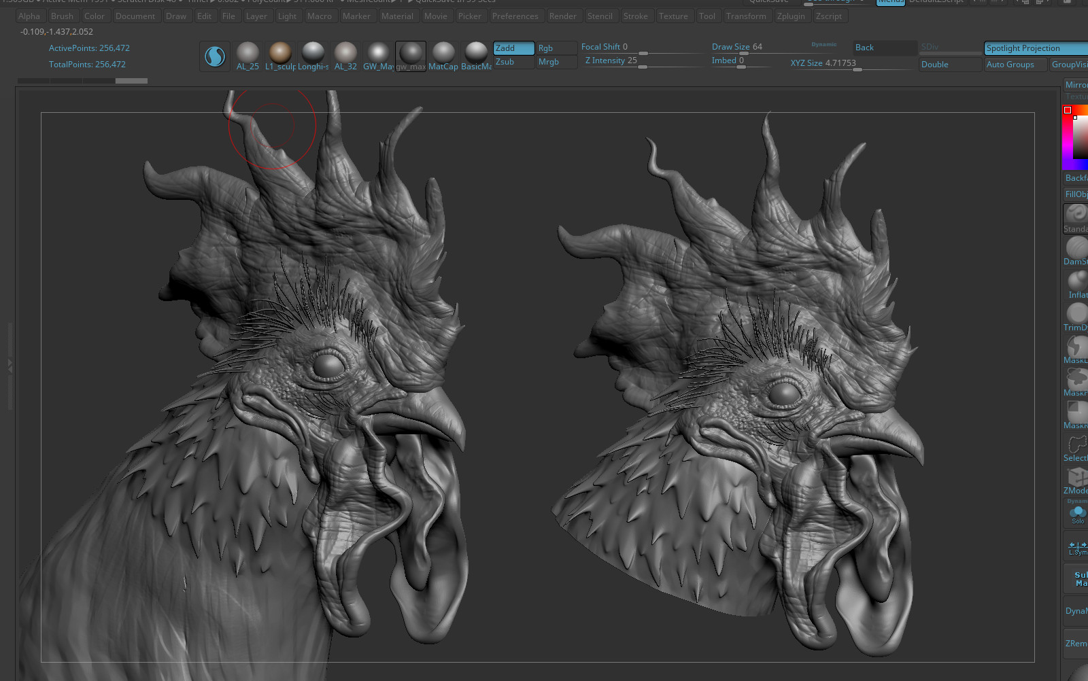Select the AL_25 material sphere
1088x681 pixels.
point(248,56)
